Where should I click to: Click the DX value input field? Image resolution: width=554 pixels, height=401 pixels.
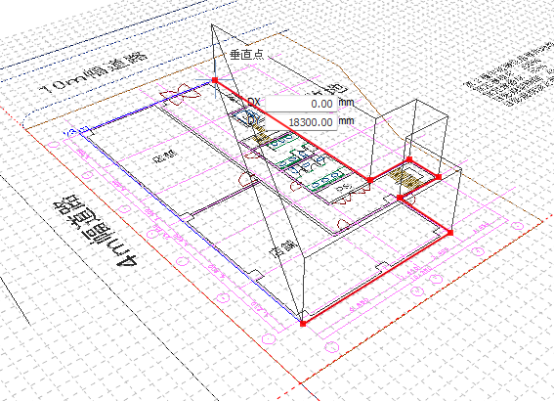tap(301, 104)
